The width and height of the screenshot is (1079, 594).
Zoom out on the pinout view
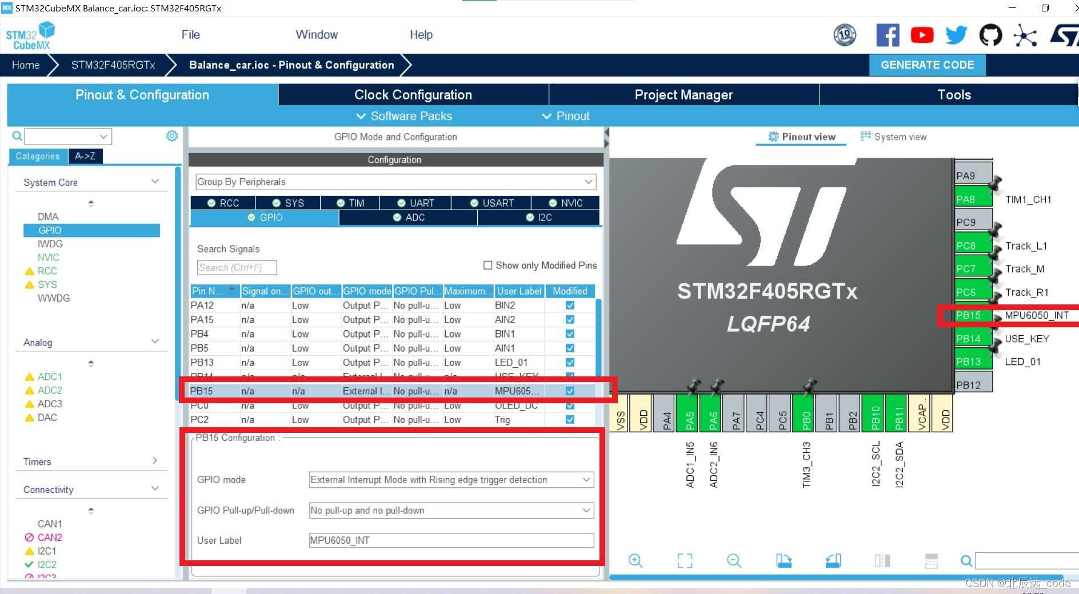coord(734,561)
